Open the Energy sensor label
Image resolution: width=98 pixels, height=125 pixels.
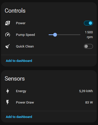tap(21, 91)
